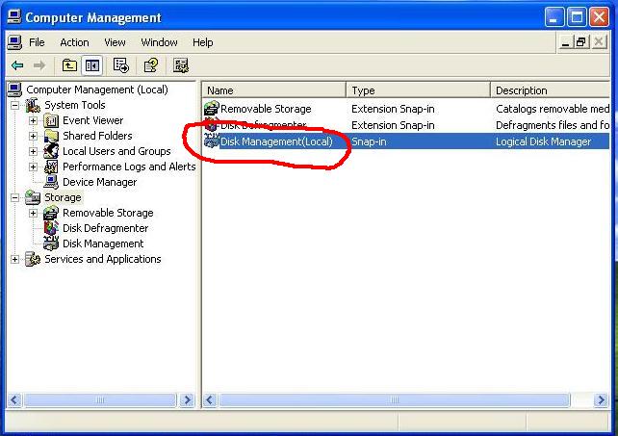Click list pane horizontal scrollbar thumb
618x436 pixels.
click(x=395, y=400)
